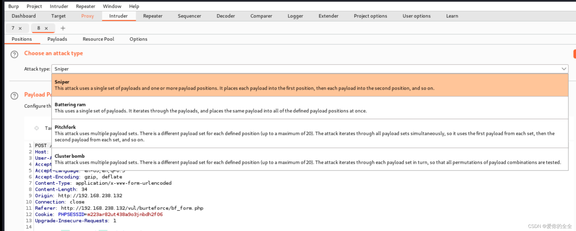
Task: Click help icon beside Choose an attack type
Action: [x=14, y=54]
